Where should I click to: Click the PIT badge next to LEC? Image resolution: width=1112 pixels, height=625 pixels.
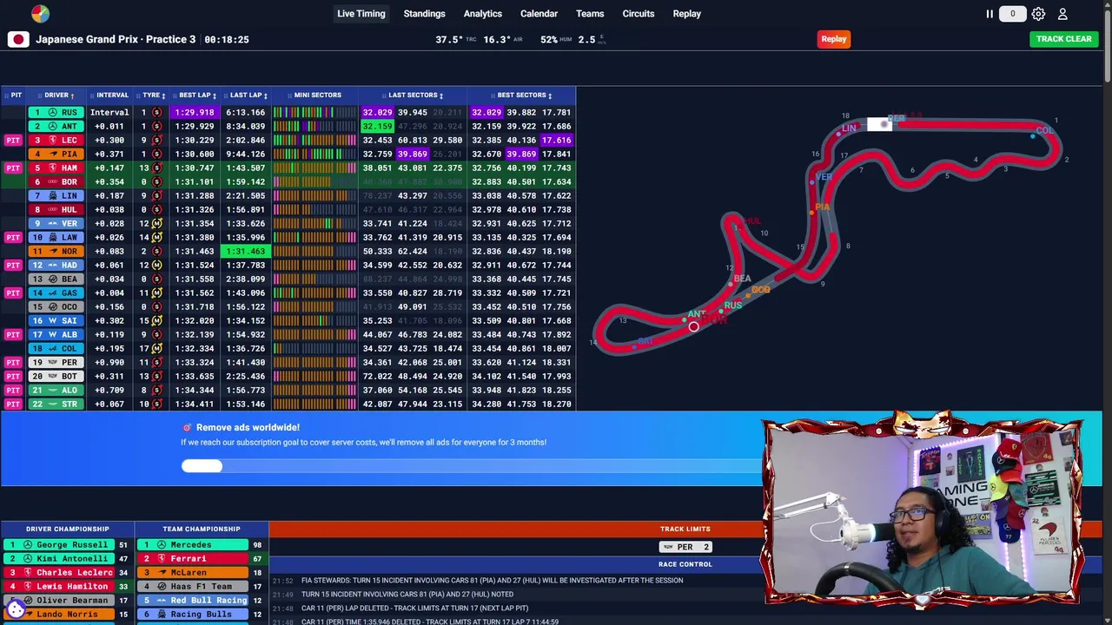(x=13, y=140)
